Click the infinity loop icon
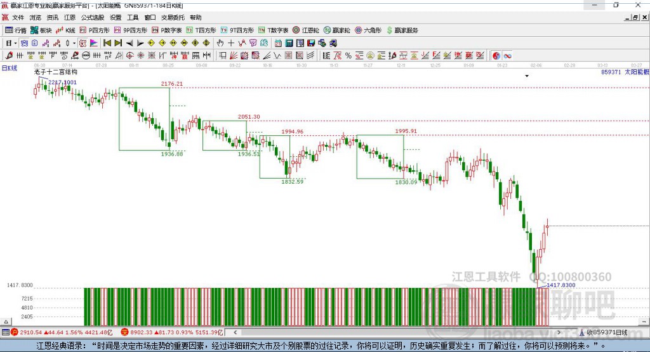 507,56
